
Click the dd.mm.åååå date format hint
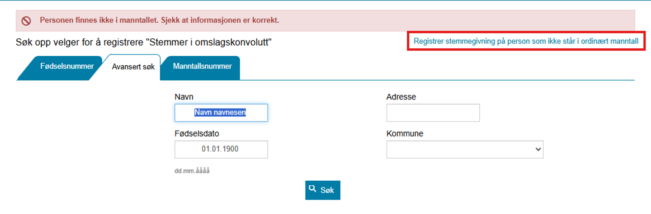[192, 172]
